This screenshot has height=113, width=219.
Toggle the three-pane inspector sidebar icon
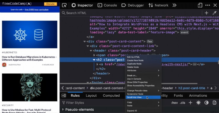[64, 95]
